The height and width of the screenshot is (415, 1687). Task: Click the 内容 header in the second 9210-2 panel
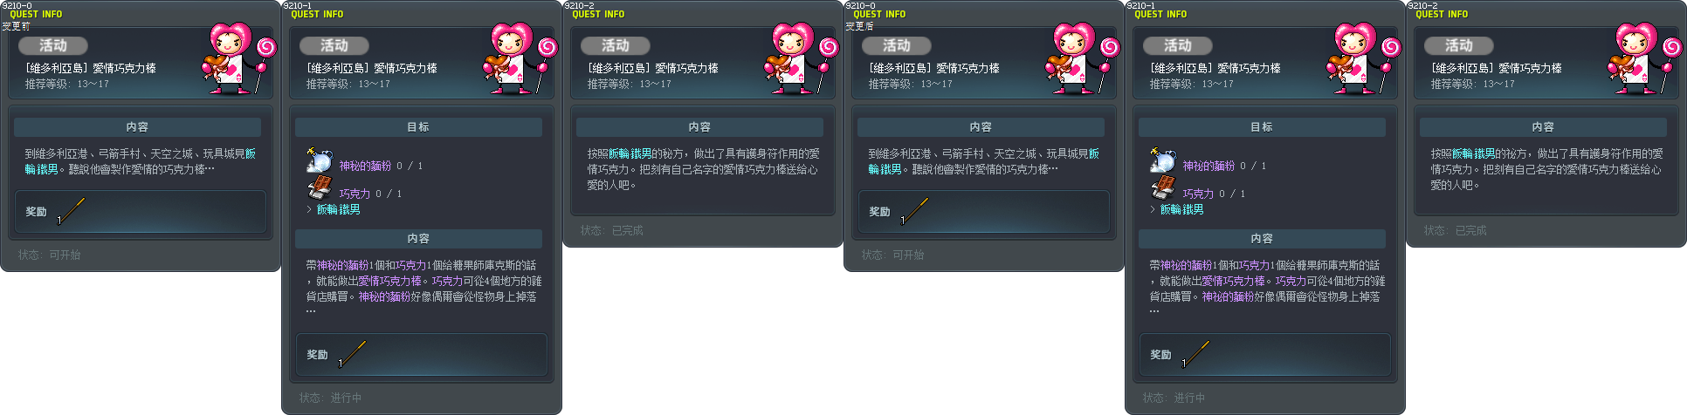click(x=1543, y=127)
